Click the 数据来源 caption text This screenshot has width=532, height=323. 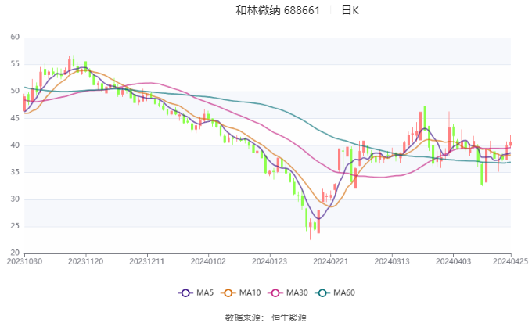pyautogui.click(x=242, y=318)
